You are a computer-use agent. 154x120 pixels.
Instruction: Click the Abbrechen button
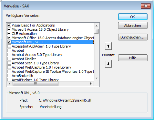tap(133, 26)
